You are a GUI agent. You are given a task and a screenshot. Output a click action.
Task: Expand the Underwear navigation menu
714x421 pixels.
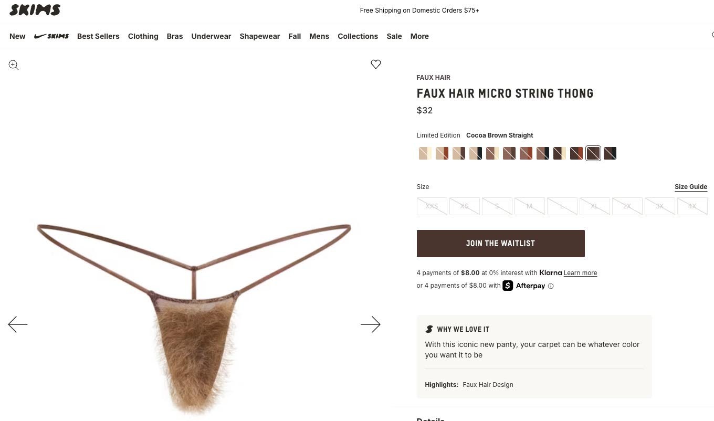[x=211, y=36]
